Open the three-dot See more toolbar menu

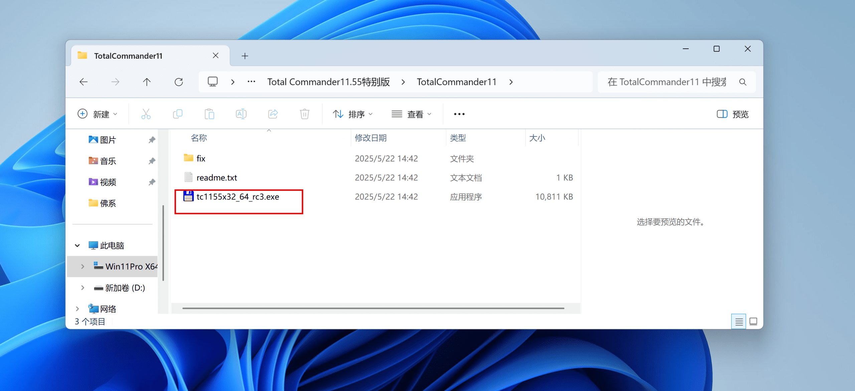(459, 114)
